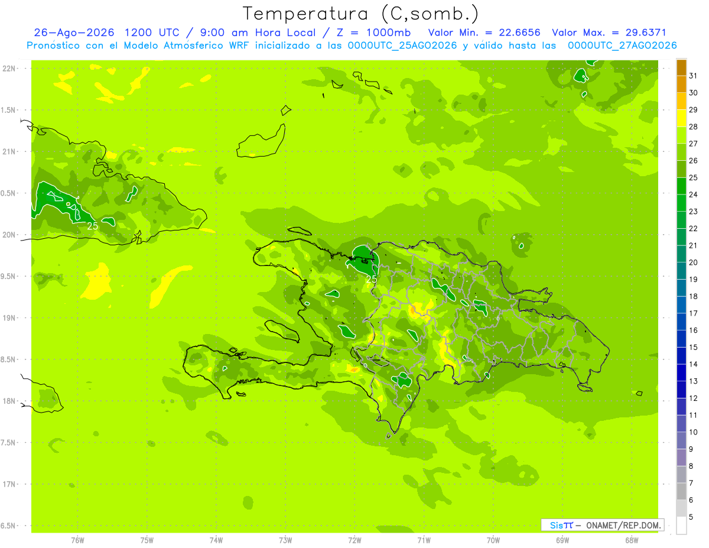The width and height of the screenshot is (709, 548).
Task: Click the colorbar label '24'
Action: (694, 194)
